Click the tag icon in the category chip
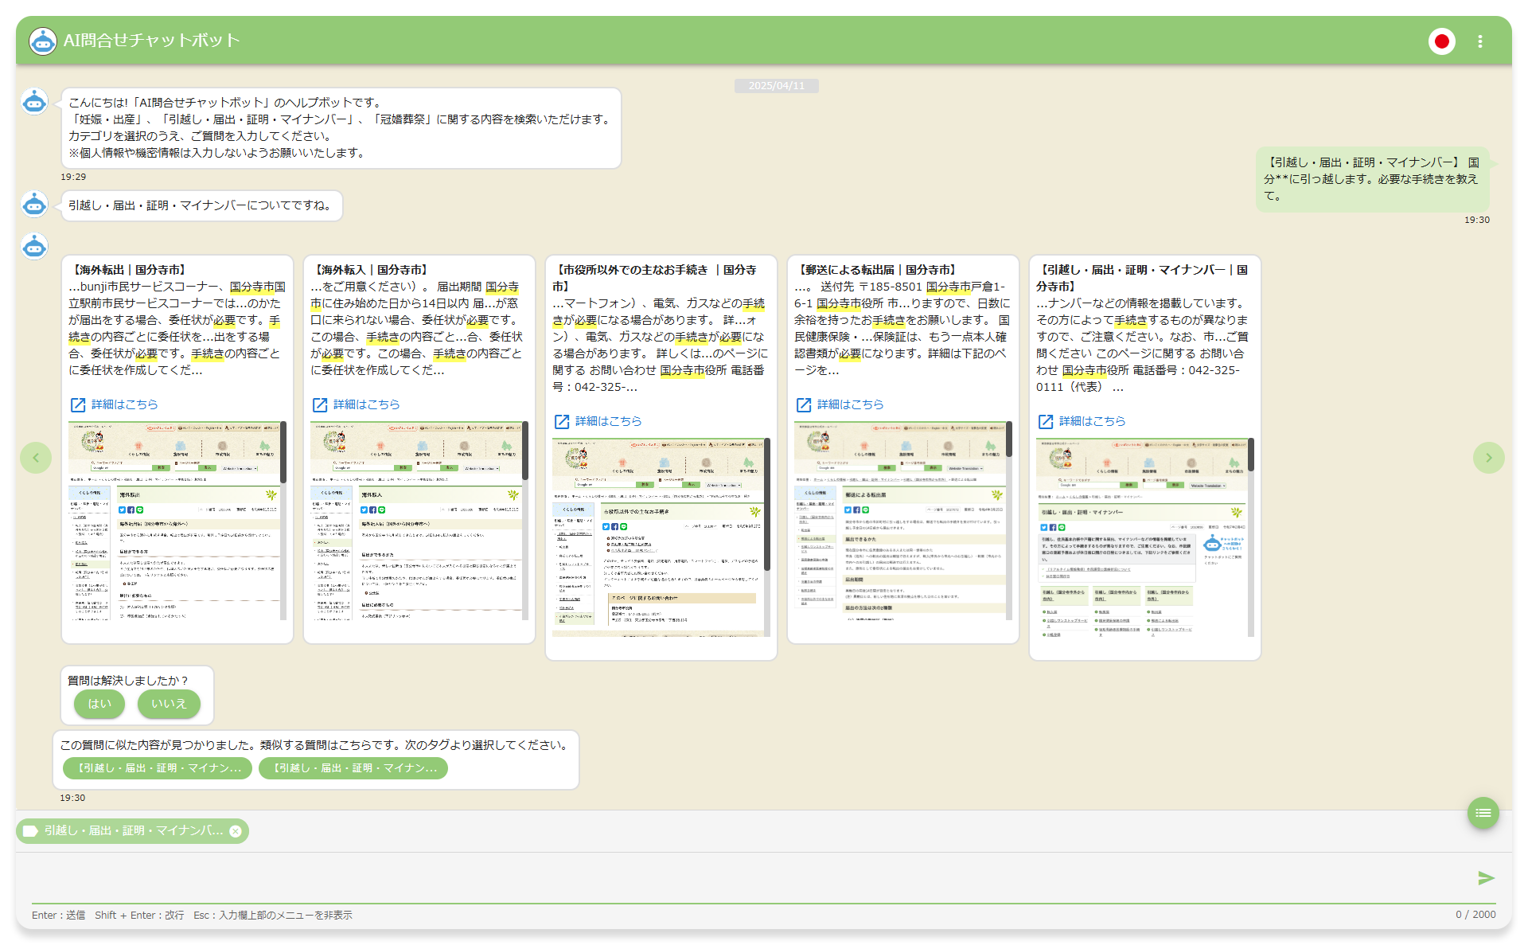Image resolution: width=1528 pixels, height=945 pixels. 30,831
